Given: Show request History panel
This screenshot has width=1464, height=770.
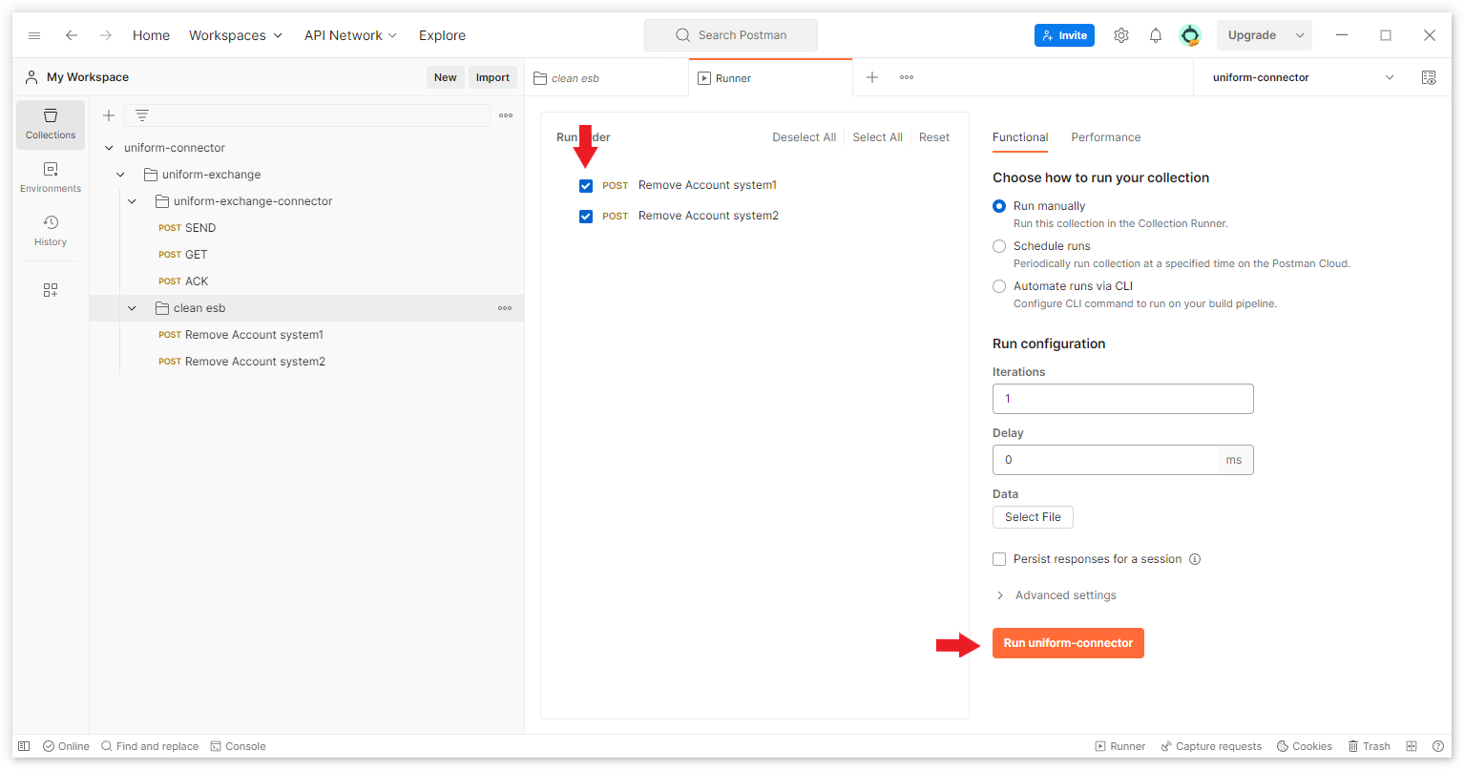Looking at the screenshot, I should pyautogui.click(x=50, y=231).
